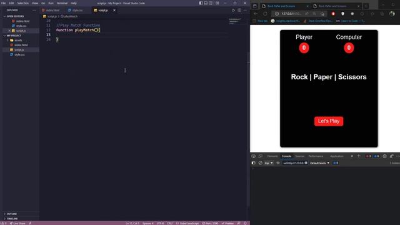400x225 pixels.
Task: Open Explorer panel ellipsis menu
Action: click(34, 10)
